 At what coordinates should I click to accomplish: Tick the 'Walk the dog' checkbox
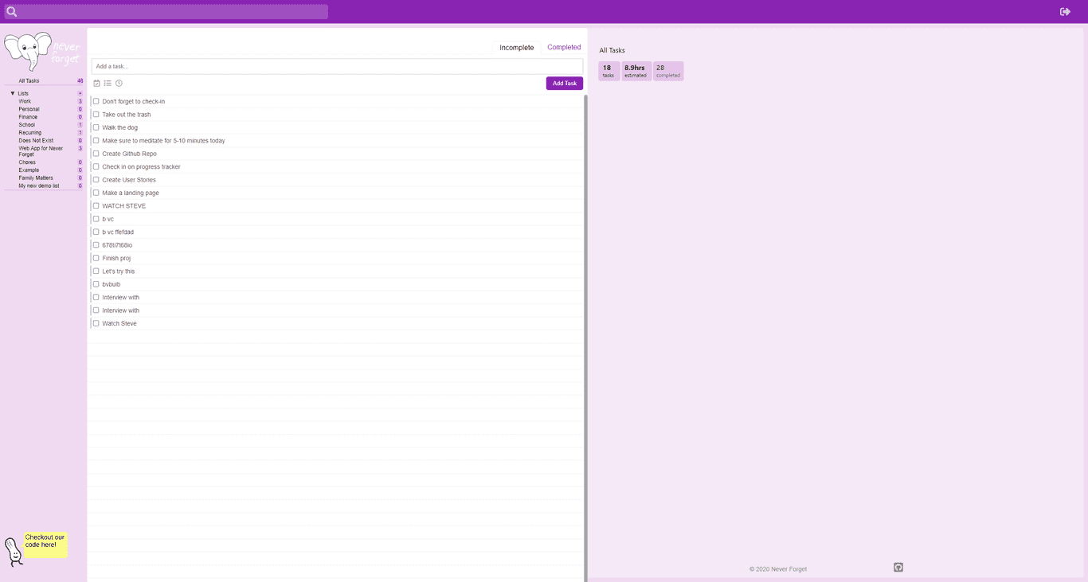click(x=96, y=127)
